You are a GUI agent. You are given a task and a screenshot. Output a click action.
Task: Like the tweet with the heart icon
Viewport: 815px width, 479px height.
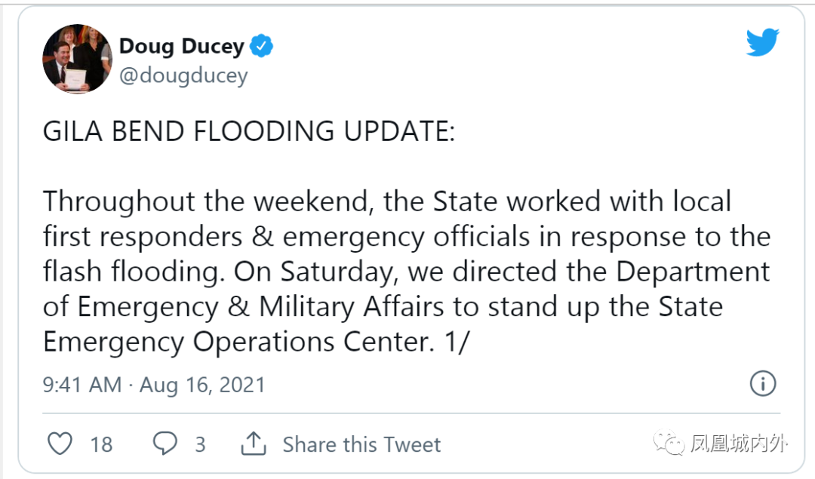tap(60, 444)
